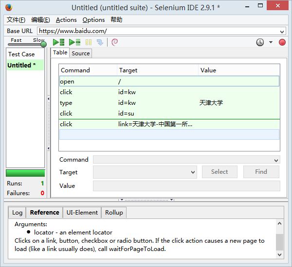Click the Pause/Resume toolbar icon
The width and height of the screenshot is (292, 267).
point(89,42)
